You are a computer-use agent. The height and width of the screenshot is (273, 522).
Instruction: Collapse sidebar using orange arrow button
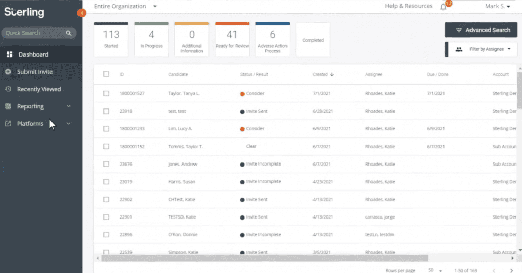pyautogui.click(x=82, y=13)
